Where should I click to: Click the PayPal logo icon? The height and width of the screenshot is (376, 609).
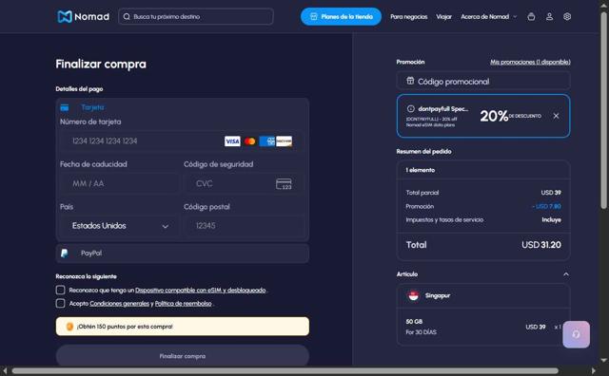pyautogui.click(x=65, y=254)
